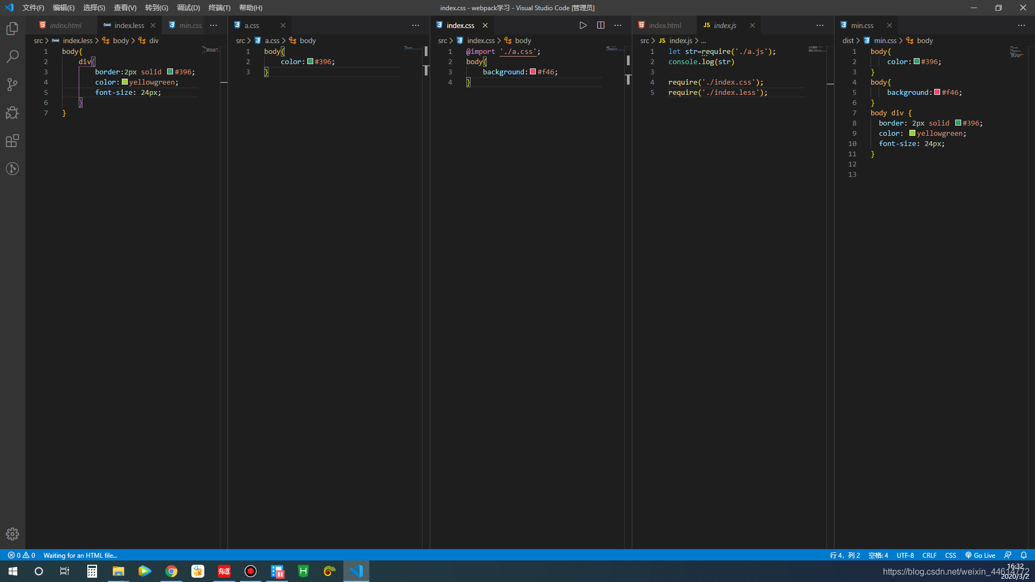Close the index.css tab

tap(485, 25)
